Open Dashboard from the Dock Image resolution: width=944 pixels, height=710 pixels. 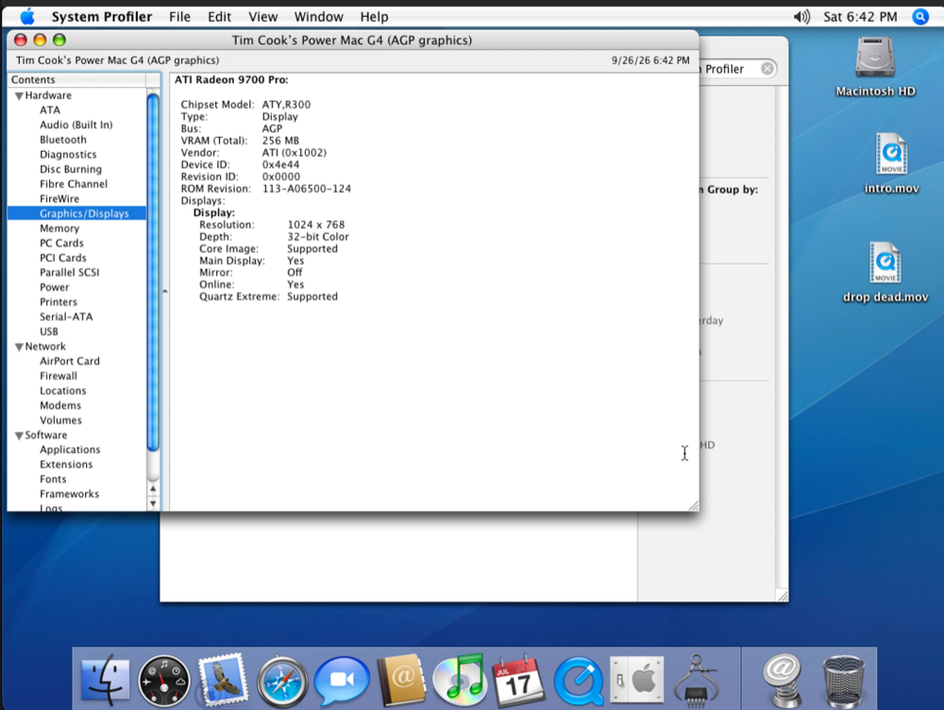pyautogui.click(x=163, y=680)
